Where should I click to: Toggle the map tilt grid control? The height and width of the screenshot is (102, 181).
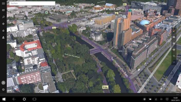(x=174, y=37)
